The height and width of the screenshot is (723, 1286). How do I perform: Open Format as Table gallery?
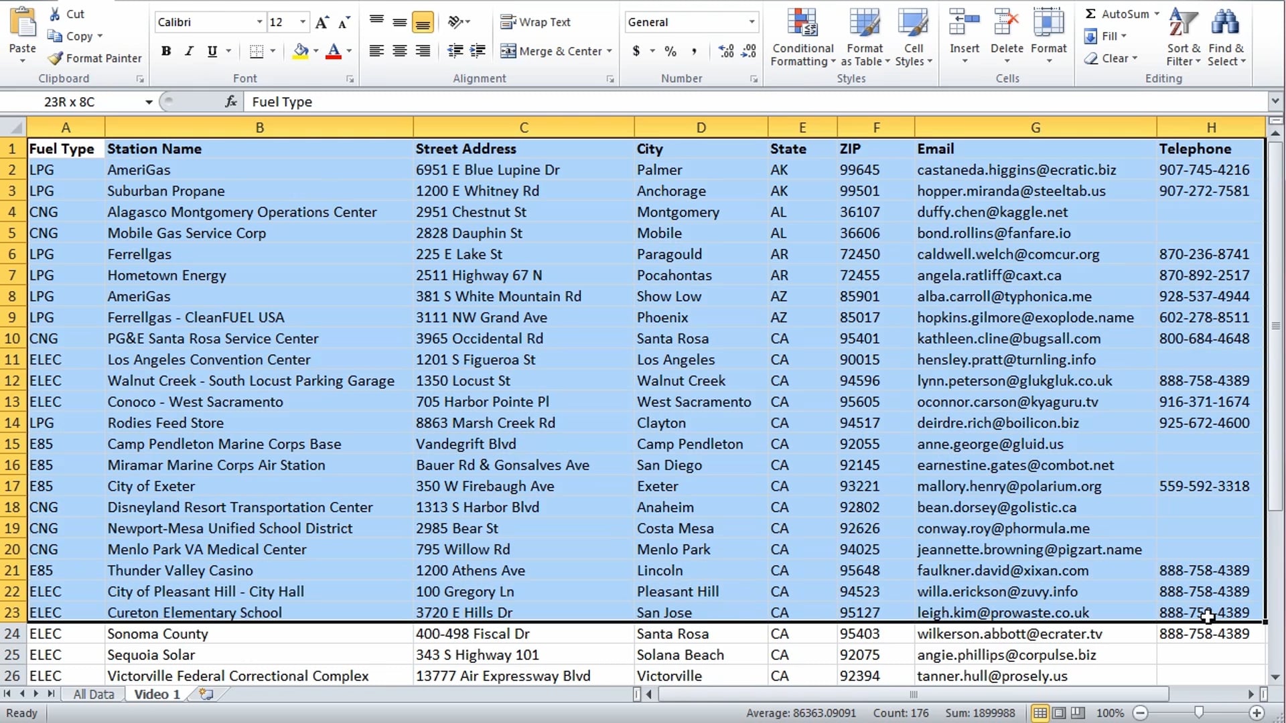[865, 38]
